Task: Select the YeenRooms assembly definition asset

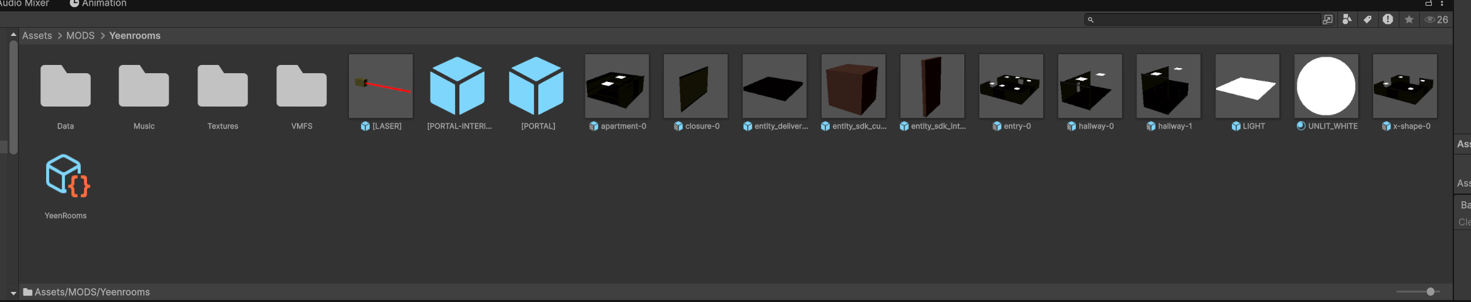Action: pyautogui.click(x=66, y=176)
